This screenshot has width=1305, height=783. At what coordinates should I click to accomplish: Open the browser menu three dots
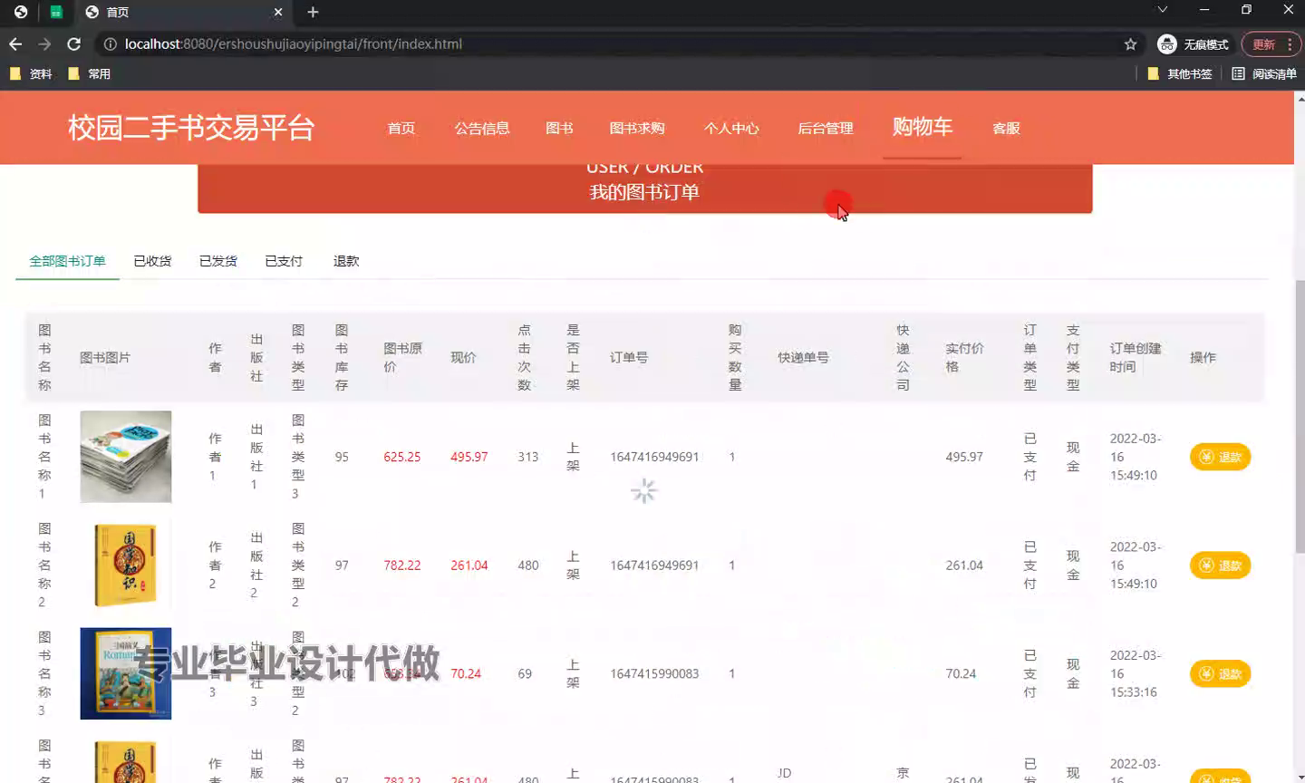click(1289, 43)
